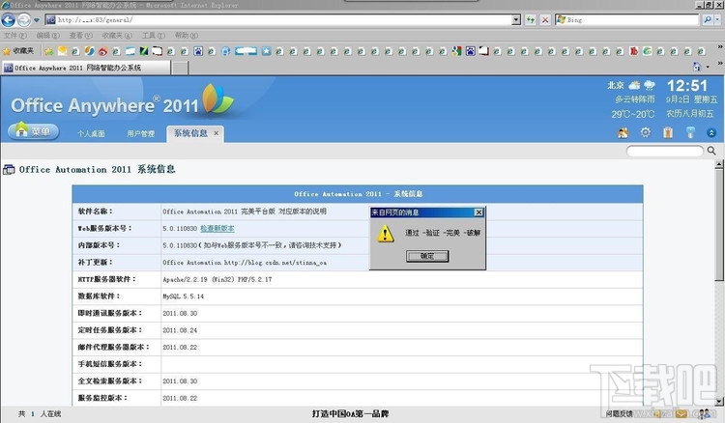The image size is (725, 423).
Task: Open the 菜单 main menu button
Action: coord(33,131)
